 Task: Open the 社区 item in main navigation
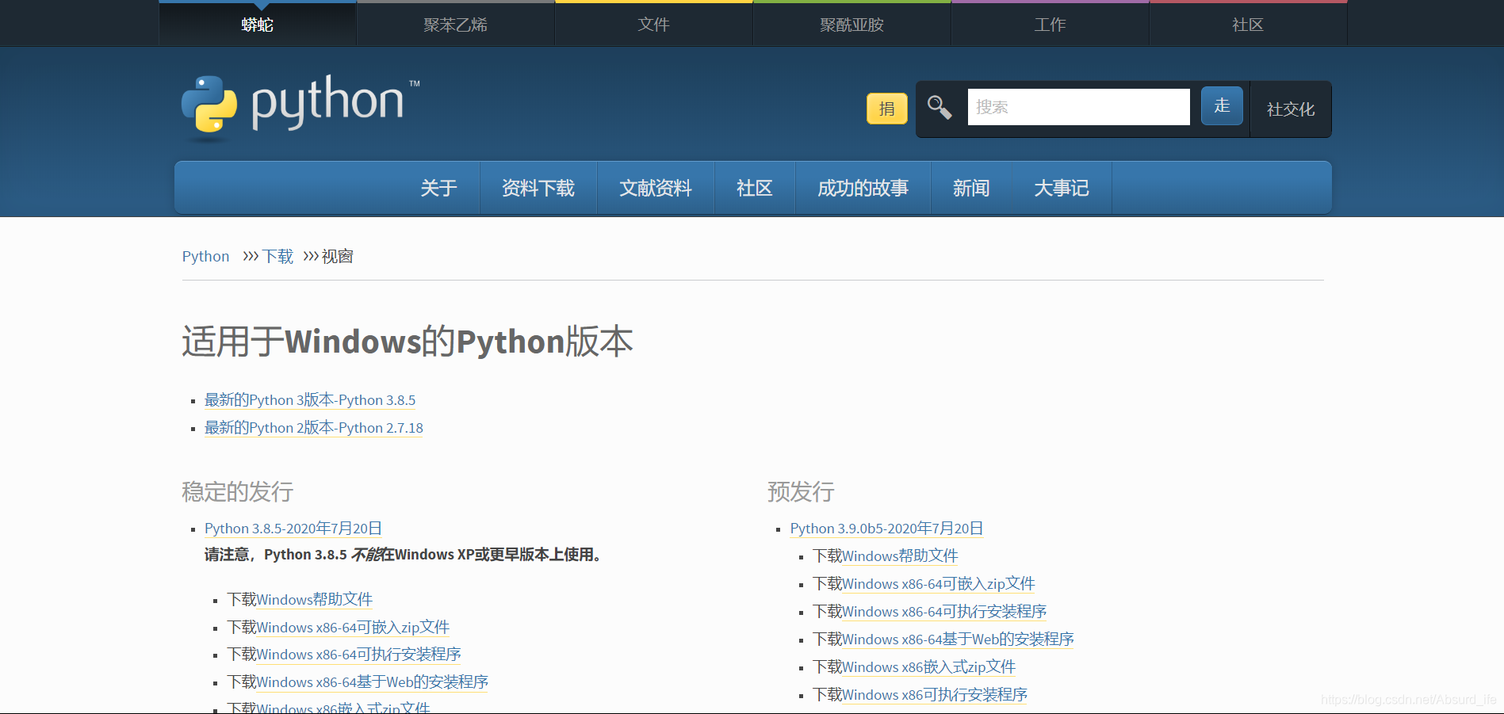tap(755, 188)
